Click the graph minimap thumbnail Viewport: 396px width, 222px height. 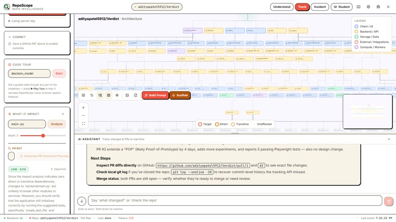tap(368, 112)
